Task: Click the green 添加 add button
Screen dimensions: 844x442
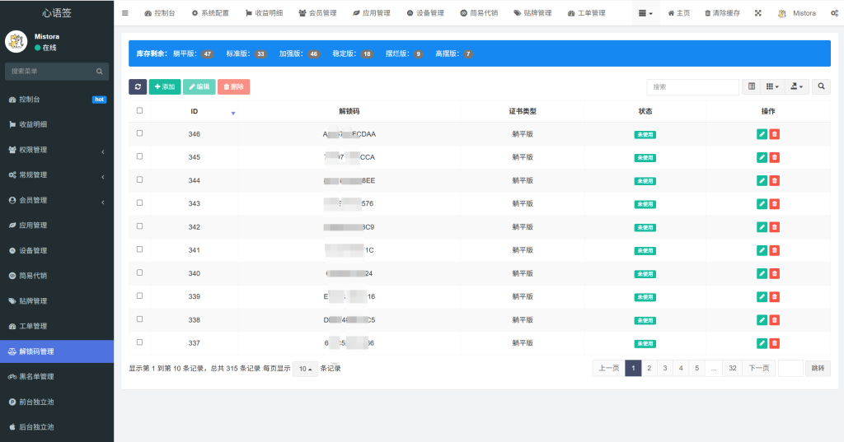Action: (165, 86)
